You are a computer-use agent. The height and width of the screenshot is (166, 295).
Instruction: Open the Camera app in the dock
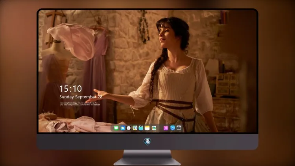pos(179,128)
